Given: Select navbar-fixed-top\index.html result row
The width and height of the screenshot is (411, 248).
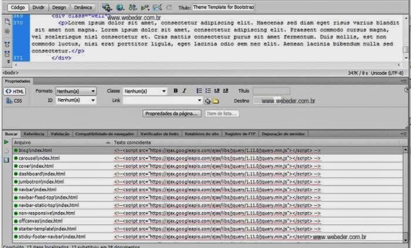Looking at the screenshot, I should point(207,198).
